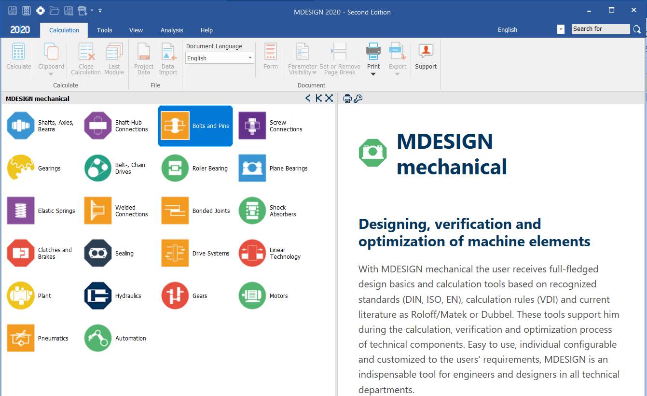The width and height of the screenshot is (647, 396).
Task: Switch to the View tab
Action: pos(136,30)
